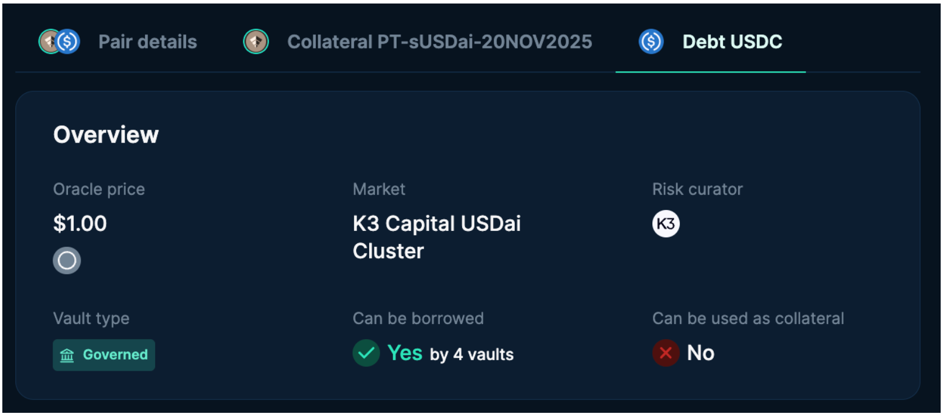
Task: Click the Risk curator label
Action: (697, 189)
